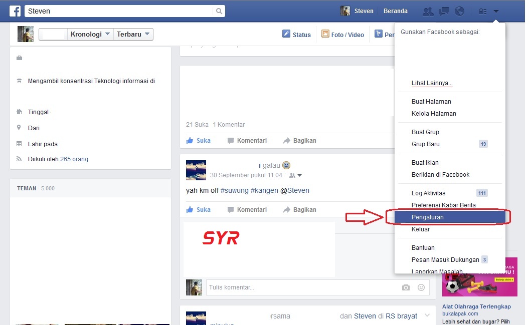Click the emoji smiley icon in comment box
Screen dimensions: 531x325
(421, 287)
